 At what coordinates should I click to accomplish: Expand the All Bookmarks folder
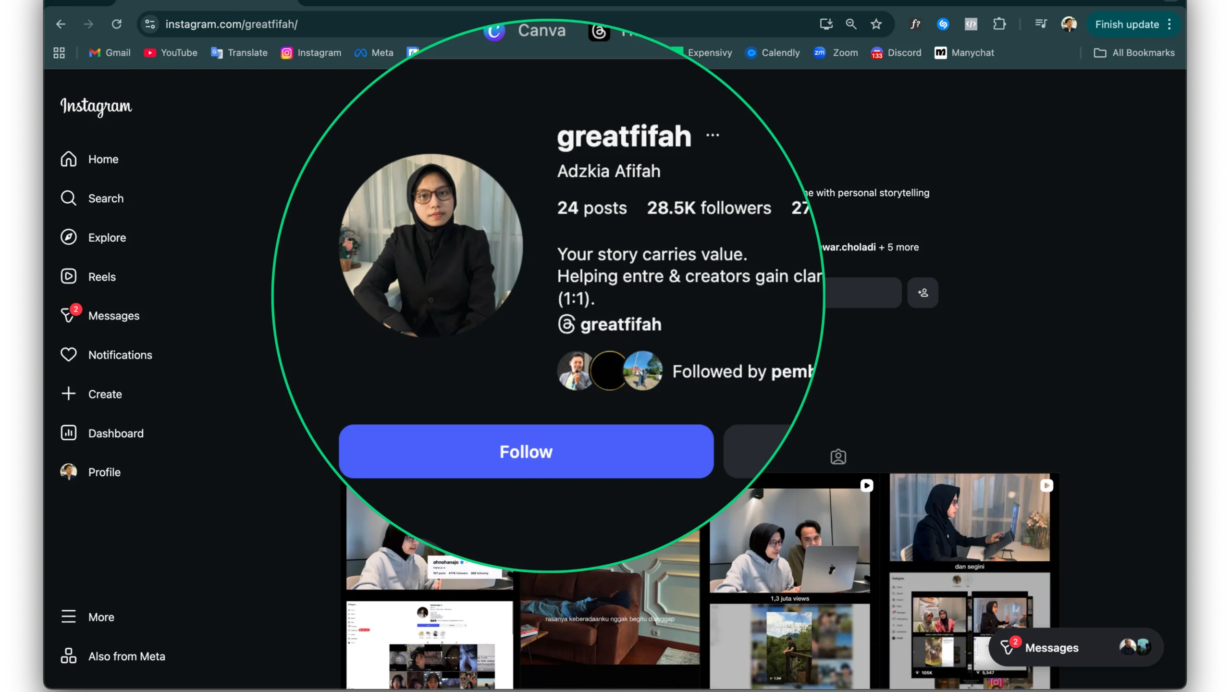pyautogui.click(x=1134, y=53)
